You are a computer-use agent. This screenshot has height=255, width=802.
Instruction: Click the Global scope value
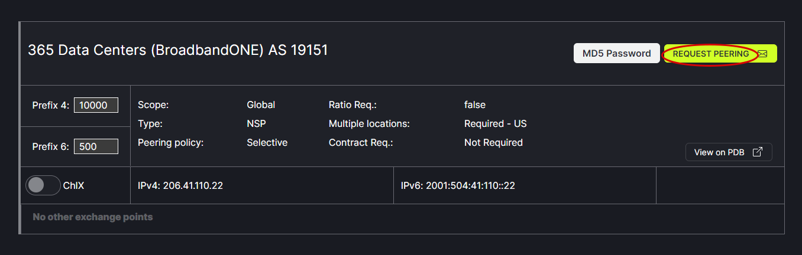click(261, 104)
